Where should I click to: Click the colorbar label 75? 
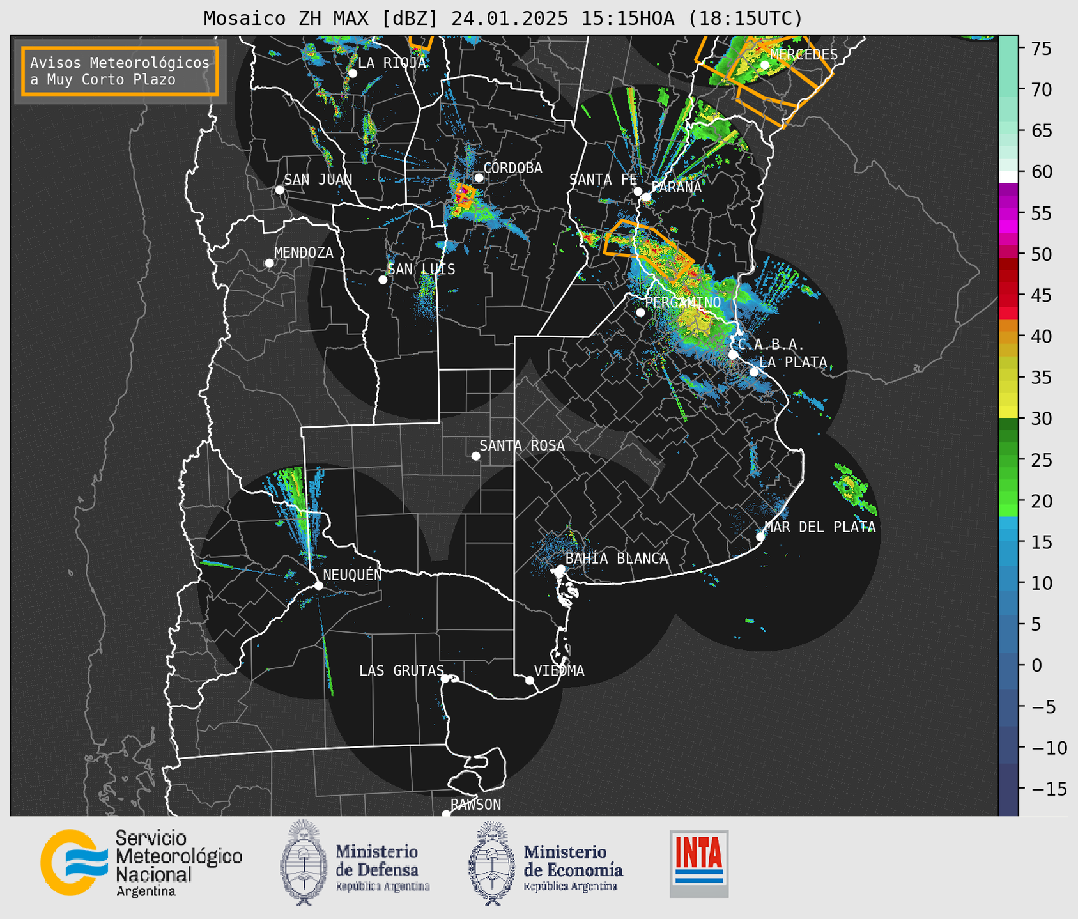(1041, 49)
